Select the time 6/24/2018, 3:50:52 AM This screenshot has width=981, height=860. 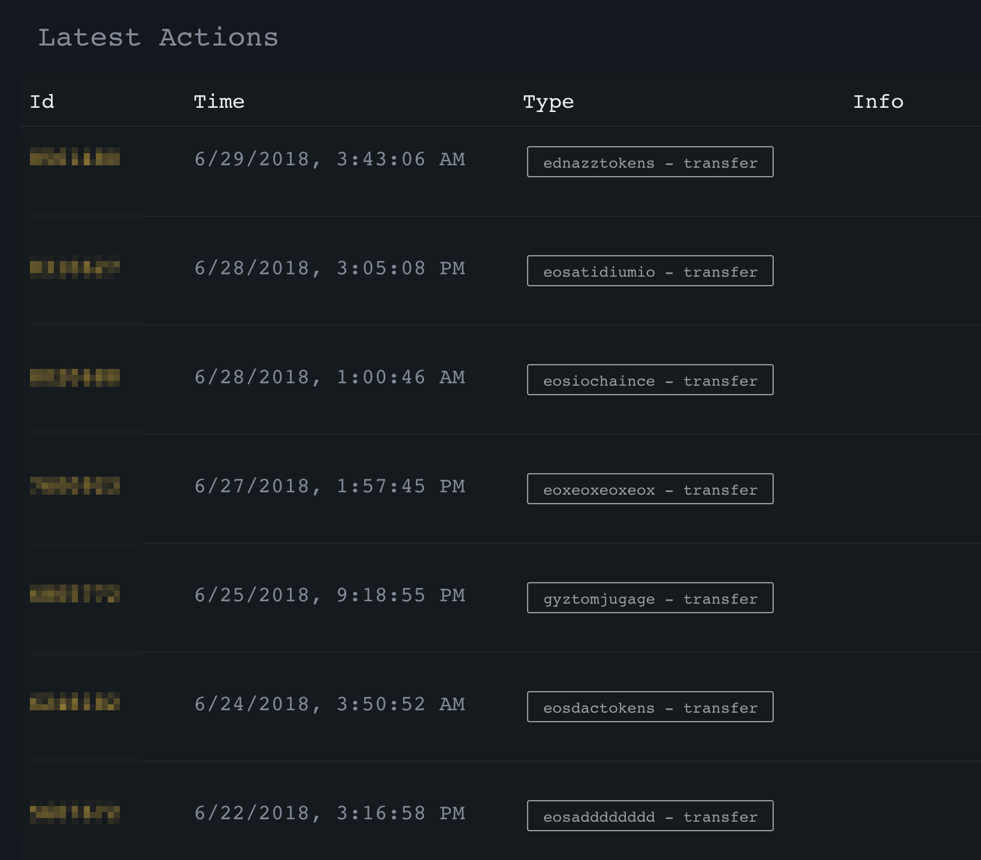click(x=329, y=704)
